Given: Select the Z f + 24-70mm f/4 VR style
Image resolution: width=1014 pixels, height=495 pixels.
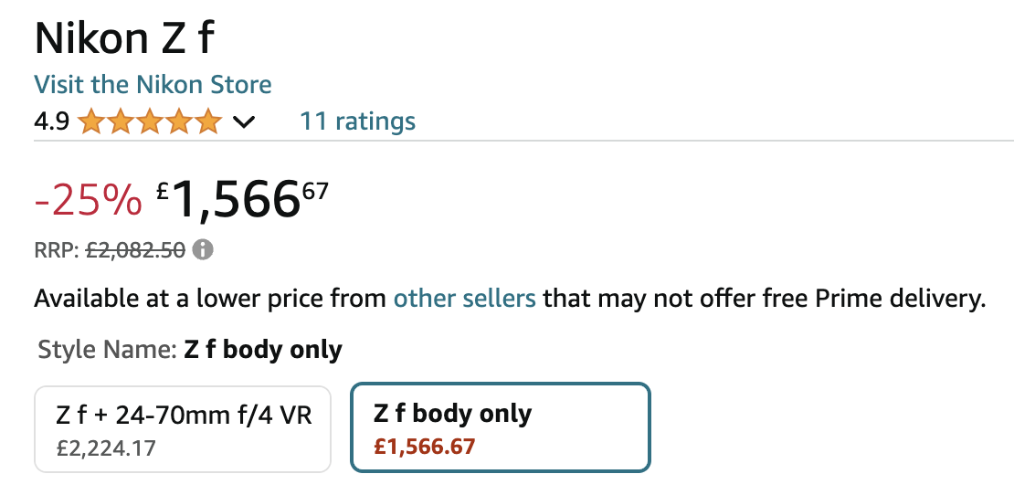Looking at the screenshot, I should (x=183, y=429).
